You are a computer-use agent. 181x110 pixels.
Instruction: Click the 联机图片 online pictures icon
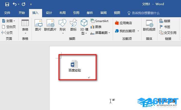(50, 23)
